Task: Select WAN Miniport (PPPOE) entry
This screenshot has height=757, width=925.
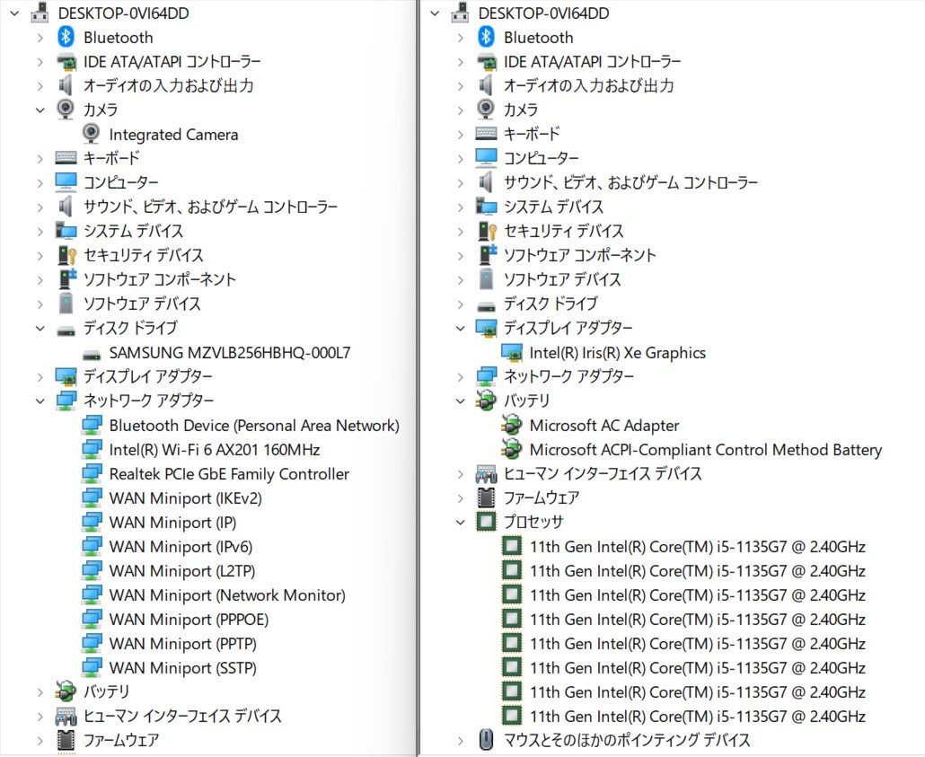Action: tap(189, 619)
